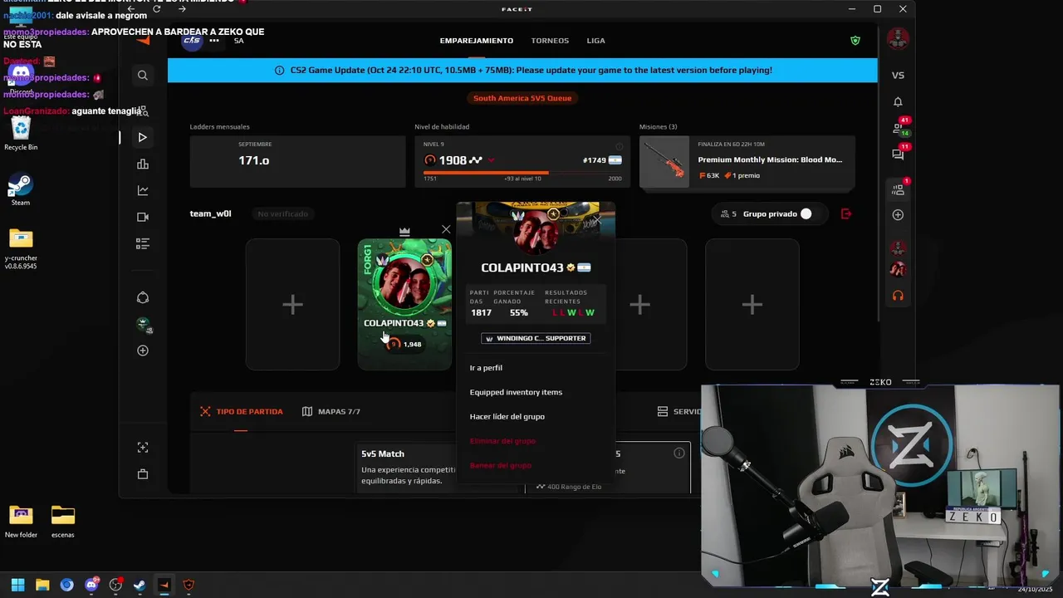Open the line graph stats sidebar icon
1063x598 pixels.
pos(143,190)
